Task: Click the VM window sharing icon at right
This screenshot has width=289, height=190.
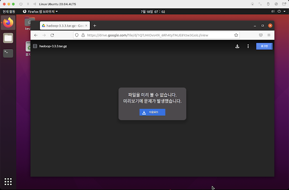Action: 284,4
